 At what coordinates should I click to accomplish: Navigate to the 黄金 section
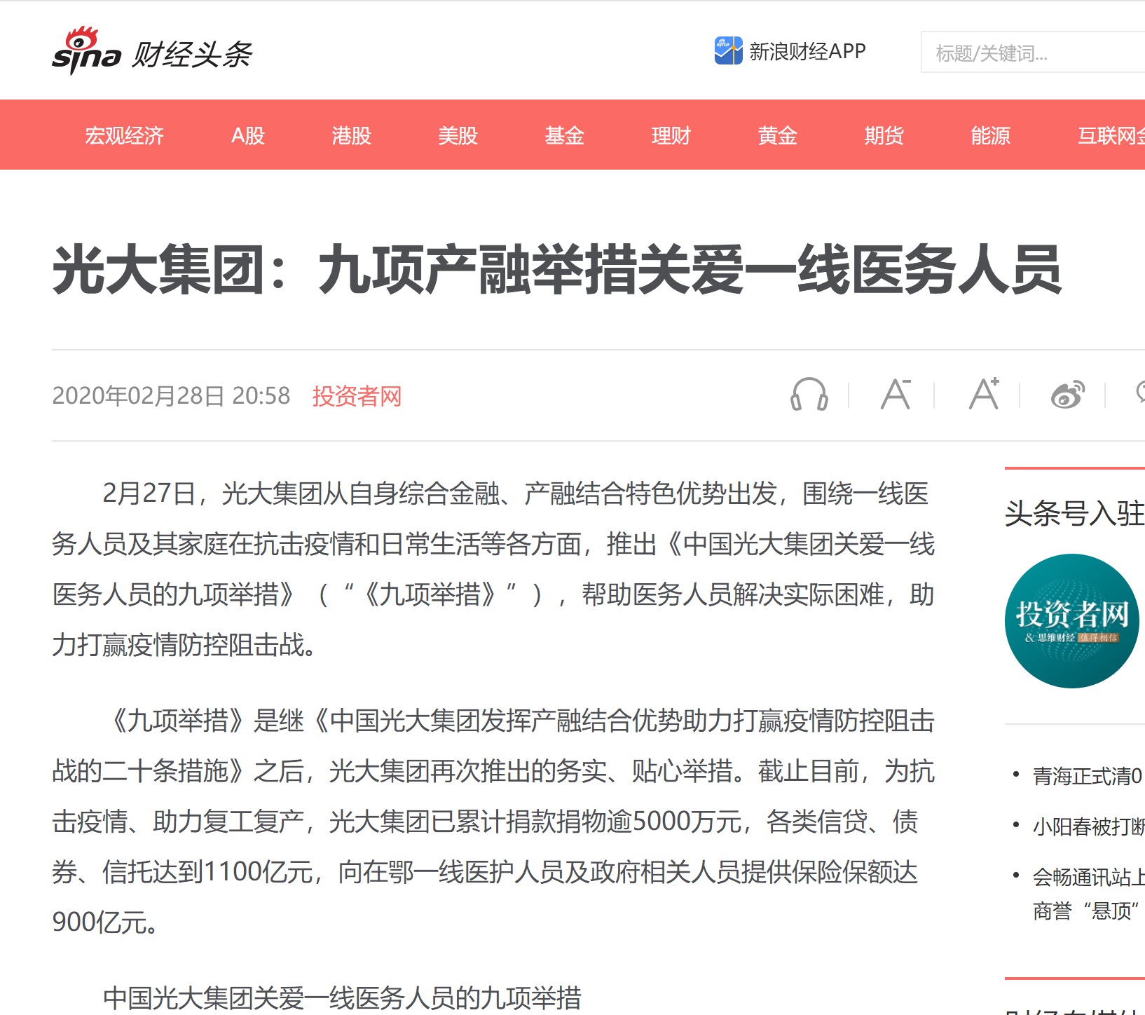(777, 135)
